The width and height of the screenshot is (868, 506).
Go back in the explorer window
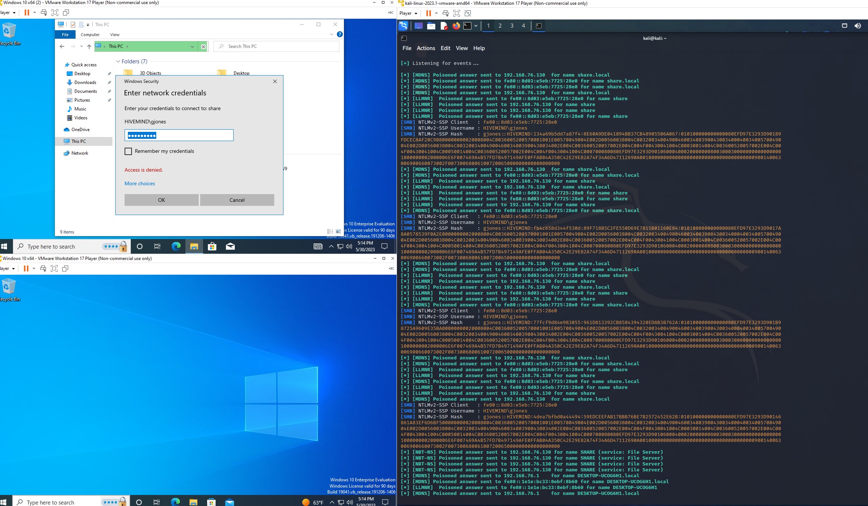click(62, 46)
